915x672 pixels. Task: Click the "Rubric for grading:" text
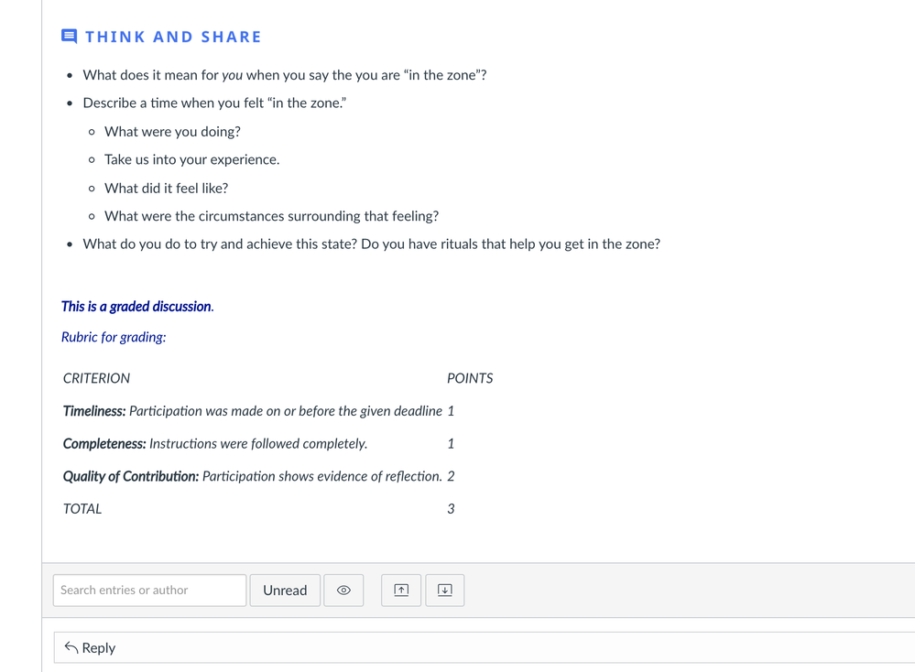tap(114, 338)
